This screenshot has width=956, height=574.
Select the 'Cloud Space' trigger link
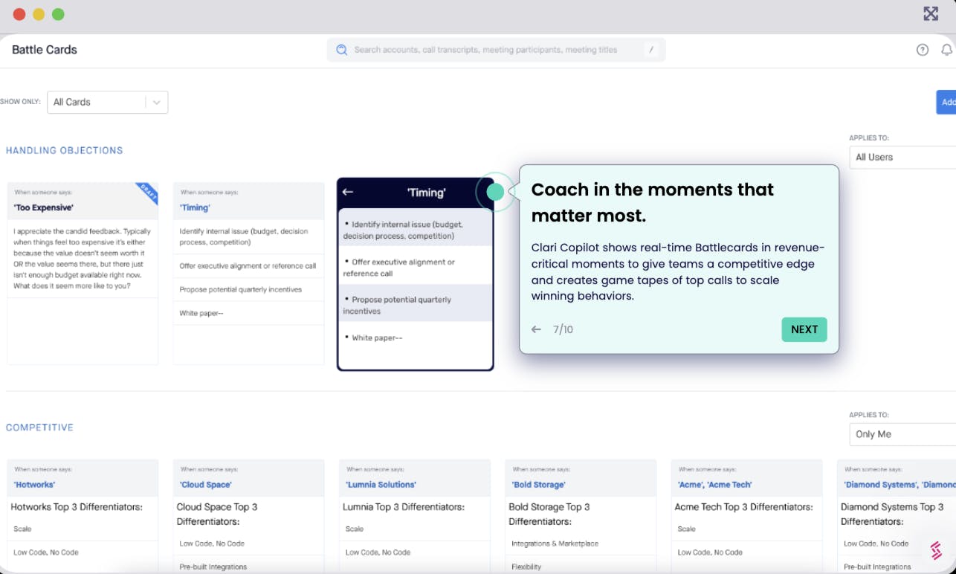point(205,485)
